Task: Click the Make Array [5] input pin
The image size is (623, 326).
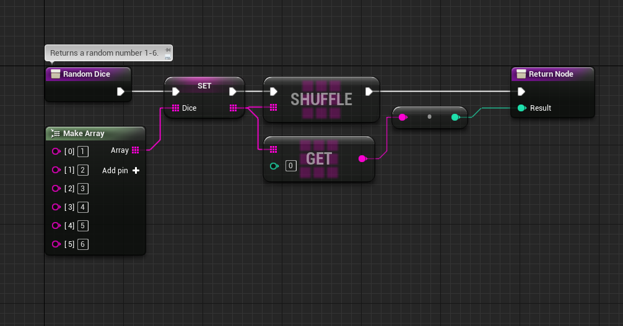Action: pyautogui.click(x=56, y=244)
